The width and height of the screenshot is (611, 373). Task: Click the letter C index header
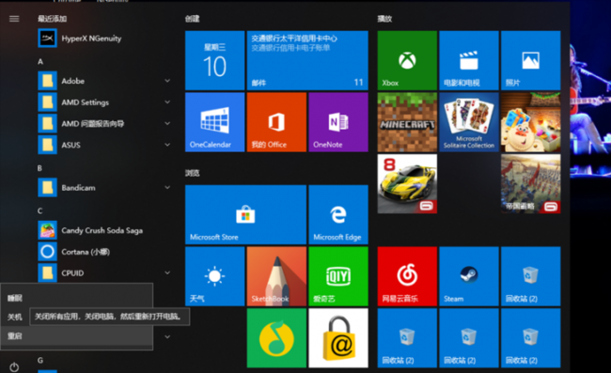(39, 210)
